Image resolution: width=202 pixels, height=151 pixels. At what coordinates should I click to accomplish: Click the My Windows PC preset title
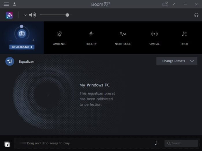(95, 85)
